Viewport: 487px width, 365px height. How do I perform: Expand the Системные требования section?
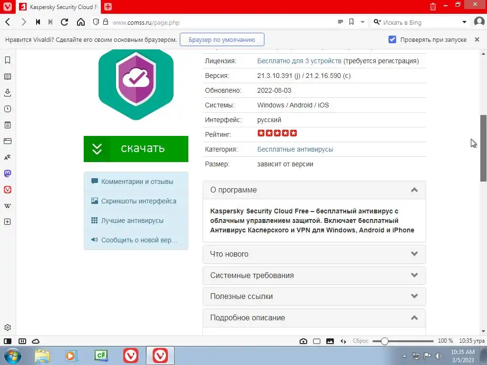(314, 275)
